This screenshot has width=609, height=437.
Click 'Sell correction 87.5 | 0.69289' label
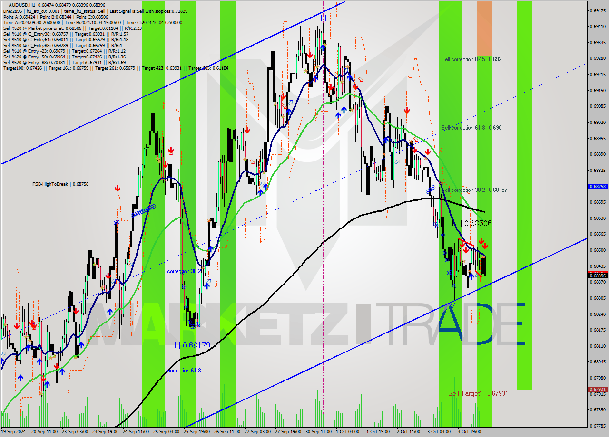tap(474, 59)
